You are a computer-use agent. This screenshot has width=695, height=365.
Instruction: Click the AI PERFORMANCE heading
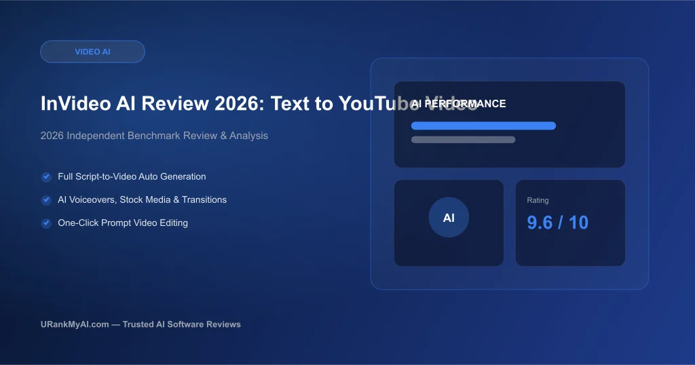click(458, 104)
